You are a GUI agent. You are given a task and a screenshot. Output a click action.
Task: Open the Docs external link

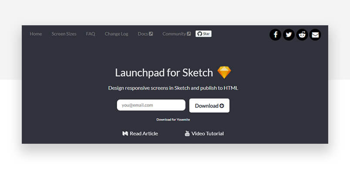pos(145,34)
